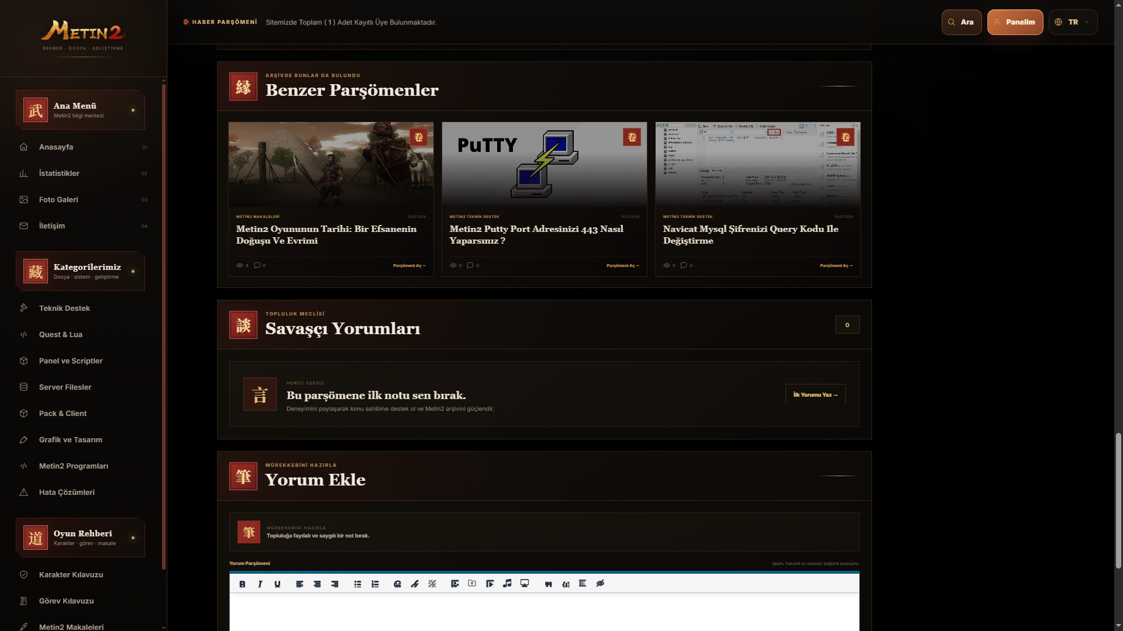This screenshot has height=631, width=1123.
Task: Click the HABER PARŞÖMENİ ticker label
Action: [225, 22]
